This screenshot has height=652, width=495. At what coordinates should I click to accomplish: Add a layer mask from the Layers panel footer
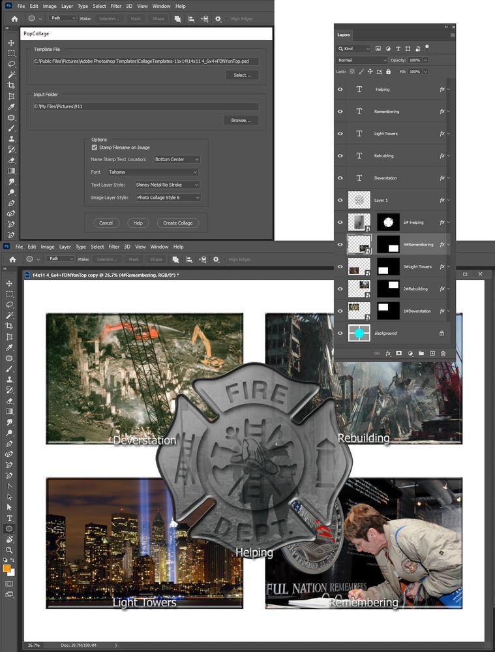tap(399, 354)
